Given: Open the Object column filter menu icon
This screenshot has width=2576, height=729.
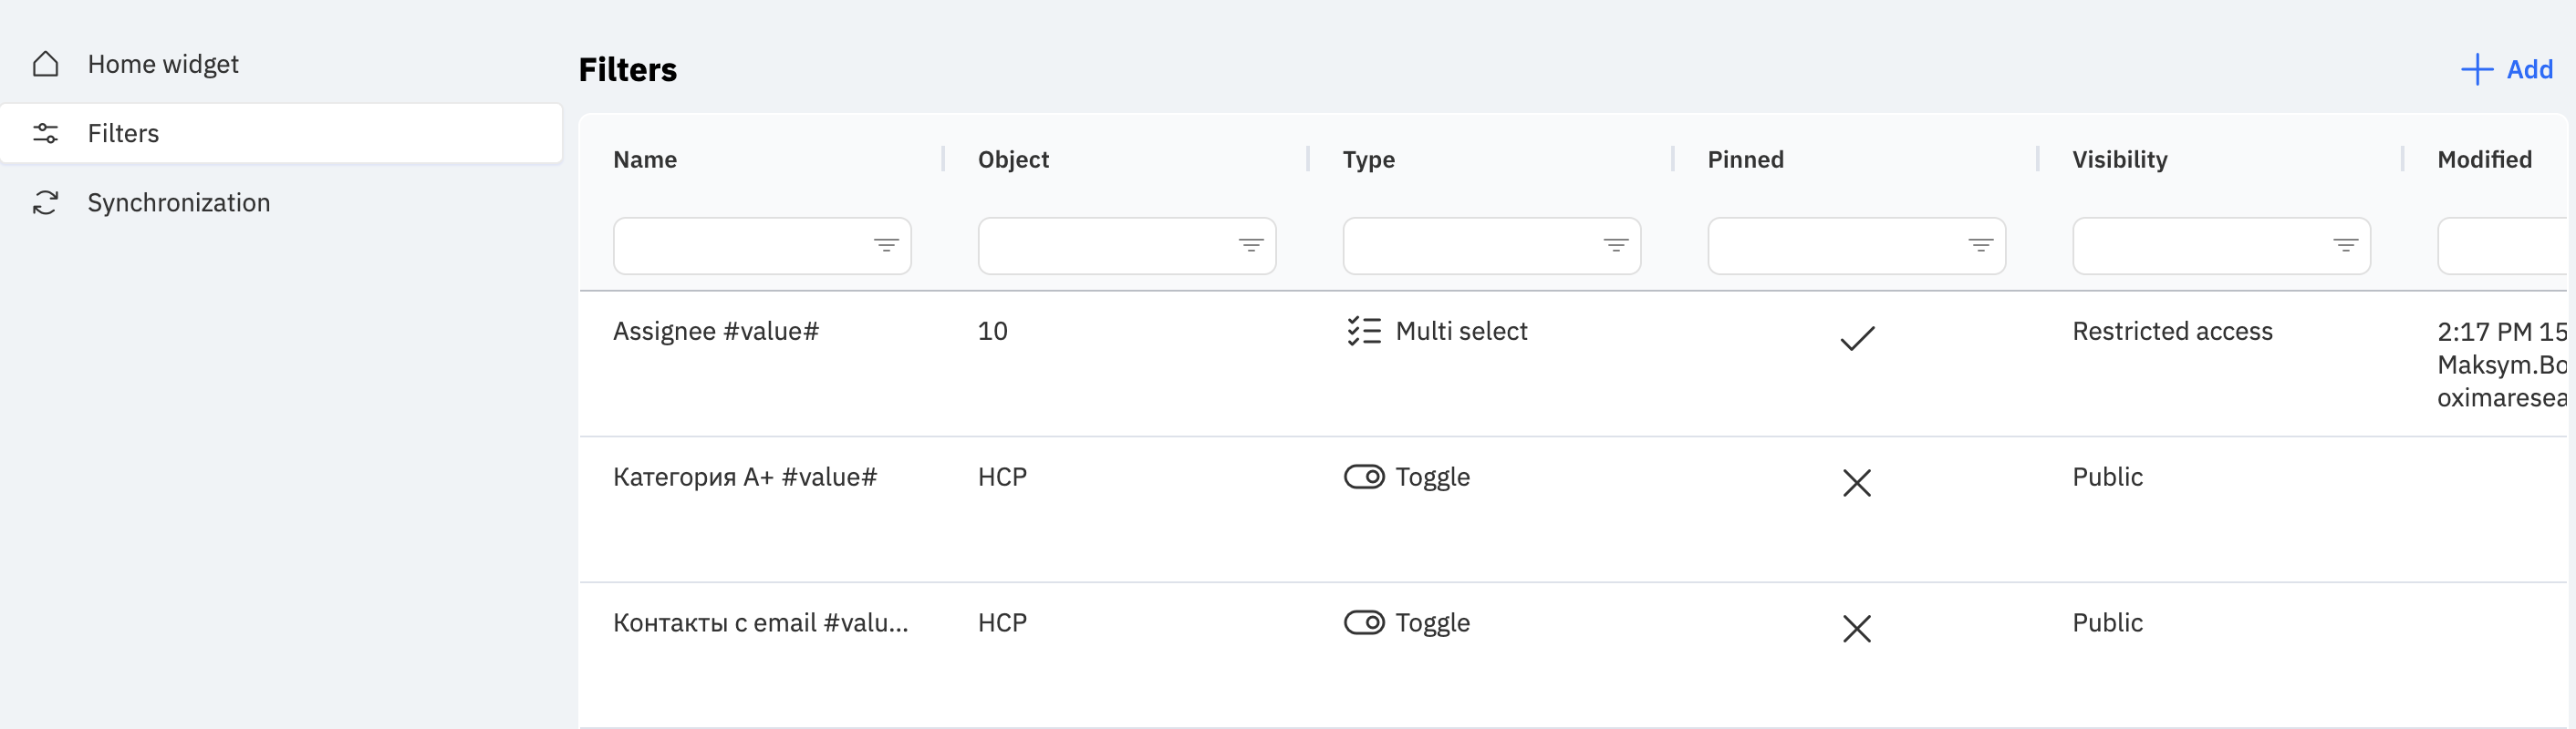Looking at the screenshot, I should (1251, 246).
